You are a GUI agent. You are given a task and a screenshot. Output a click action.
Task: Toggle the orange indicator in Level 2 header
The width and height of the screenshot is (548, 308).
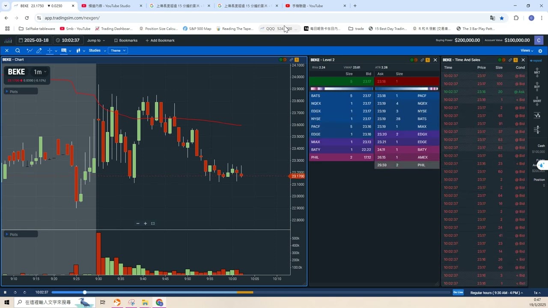416,60
